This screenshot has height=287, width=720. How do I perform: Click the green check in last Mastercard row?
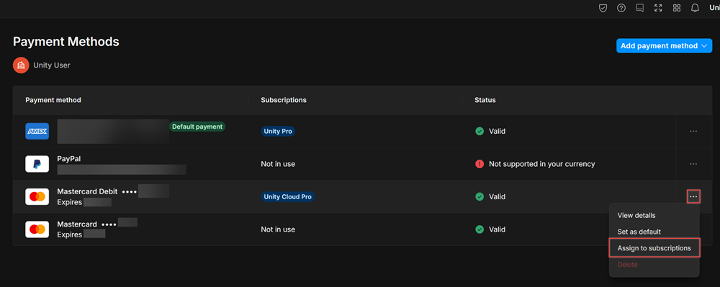[x=480, y=229]
